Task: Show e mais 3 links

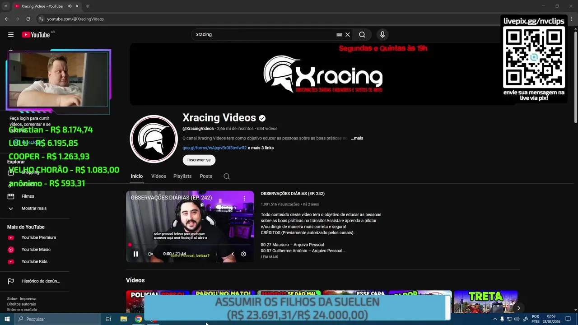Action: pos(261,148)
